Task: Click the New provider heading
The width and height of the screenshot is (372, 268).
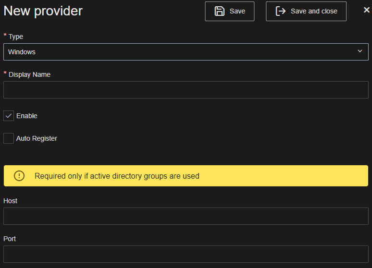Action: coord(43,11)
